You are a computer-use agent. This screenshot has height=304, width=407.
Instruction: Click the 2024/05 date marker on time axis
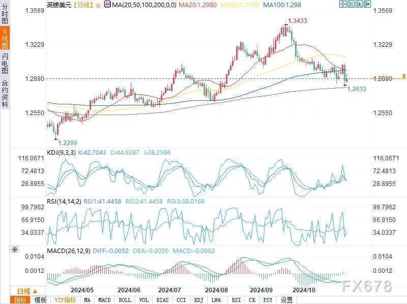coord(82,290)
